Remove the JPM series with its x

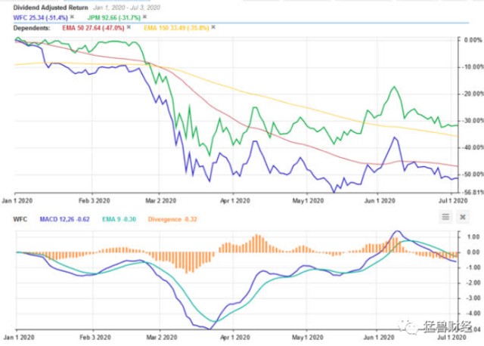[x=144, y=17]
